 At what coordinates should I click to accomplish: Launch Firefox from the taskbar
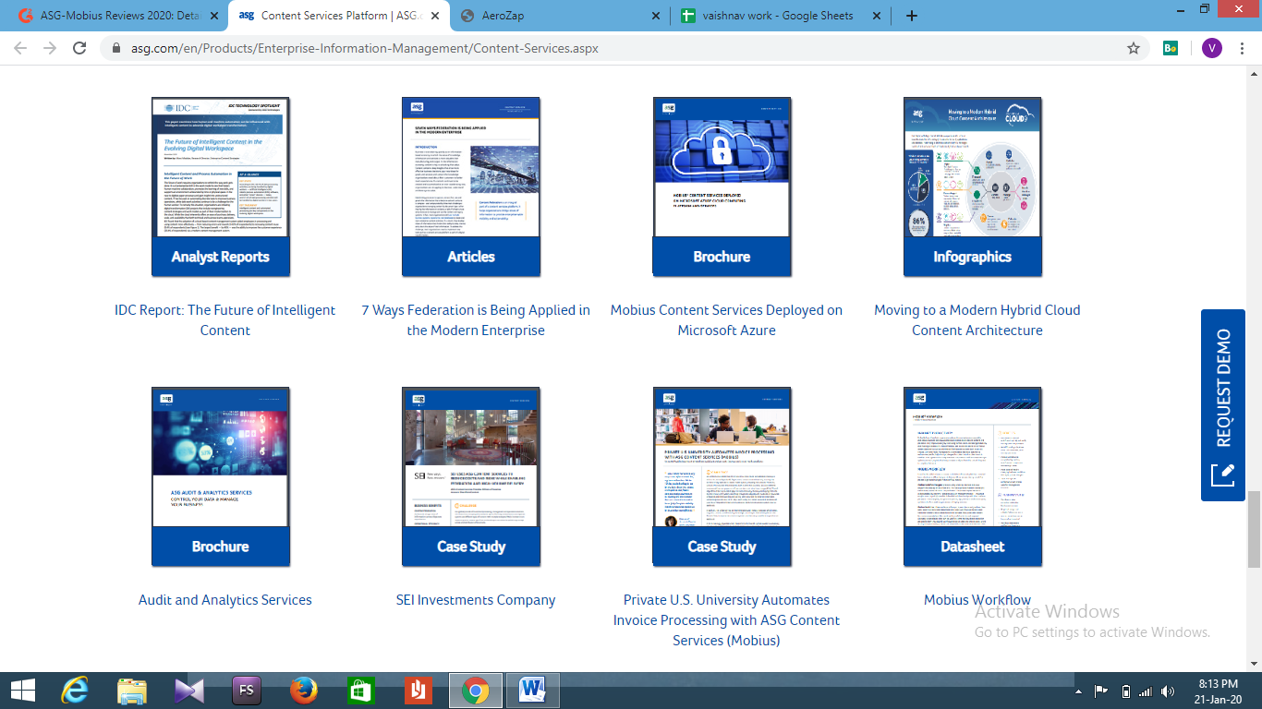click(x=304, y=691)
